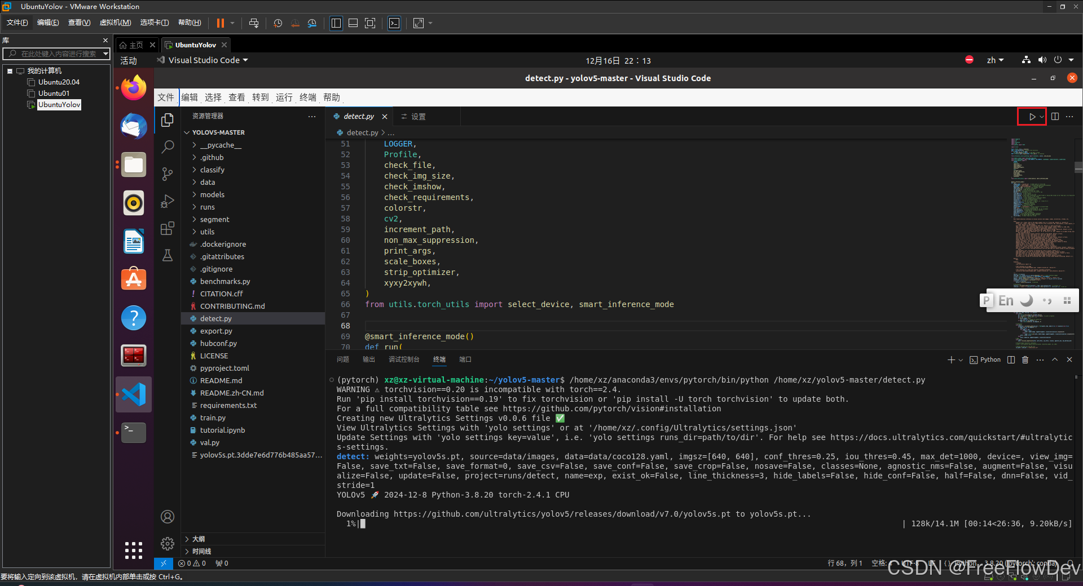Open the Source Control view
Viewport: 1083px width, 586px height.
[x=167, y=174]
